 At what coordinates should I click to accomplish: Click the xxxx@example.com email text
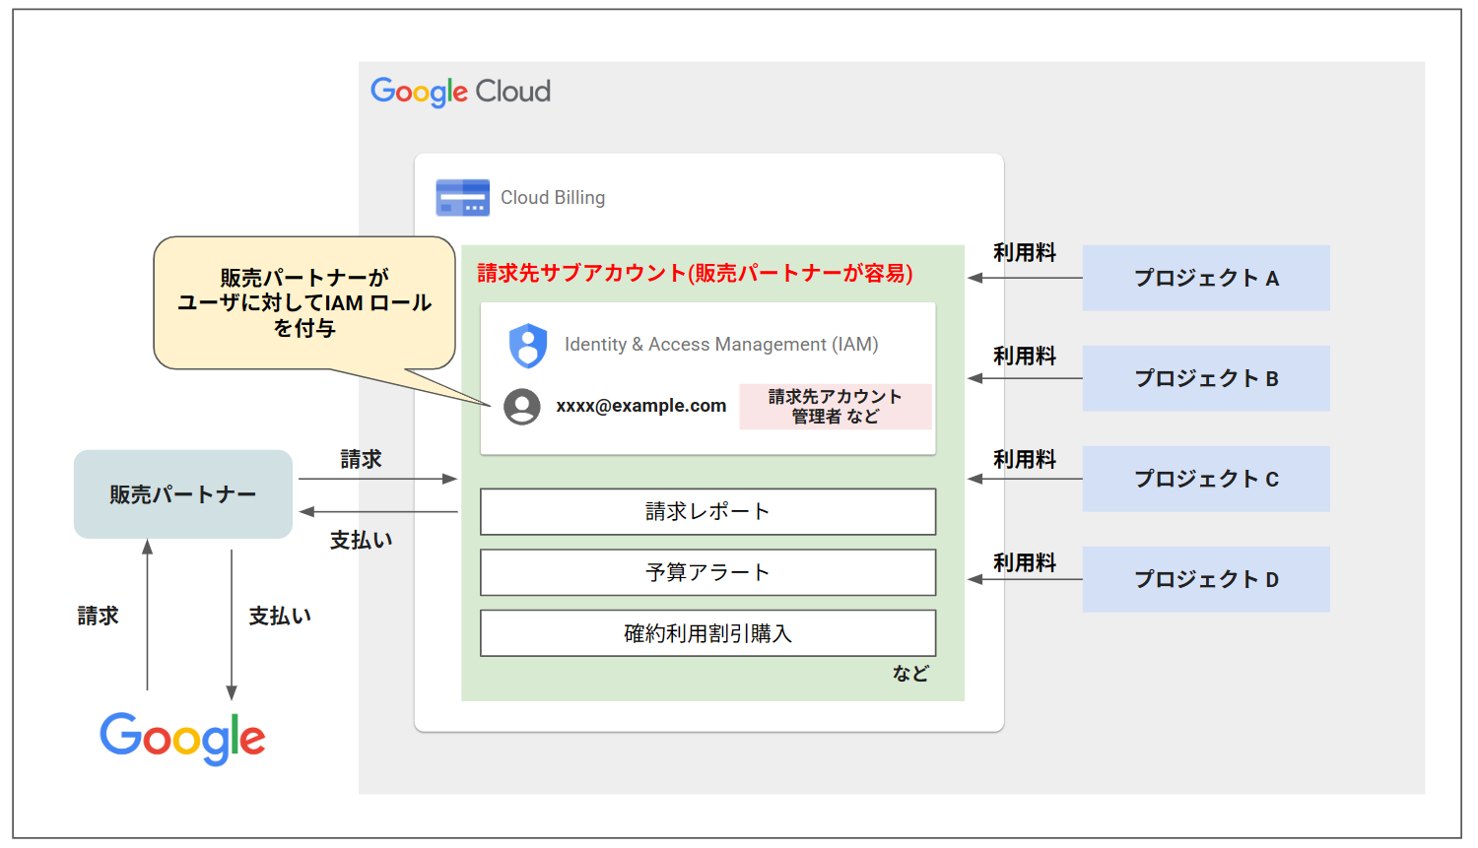pos(641,406)
